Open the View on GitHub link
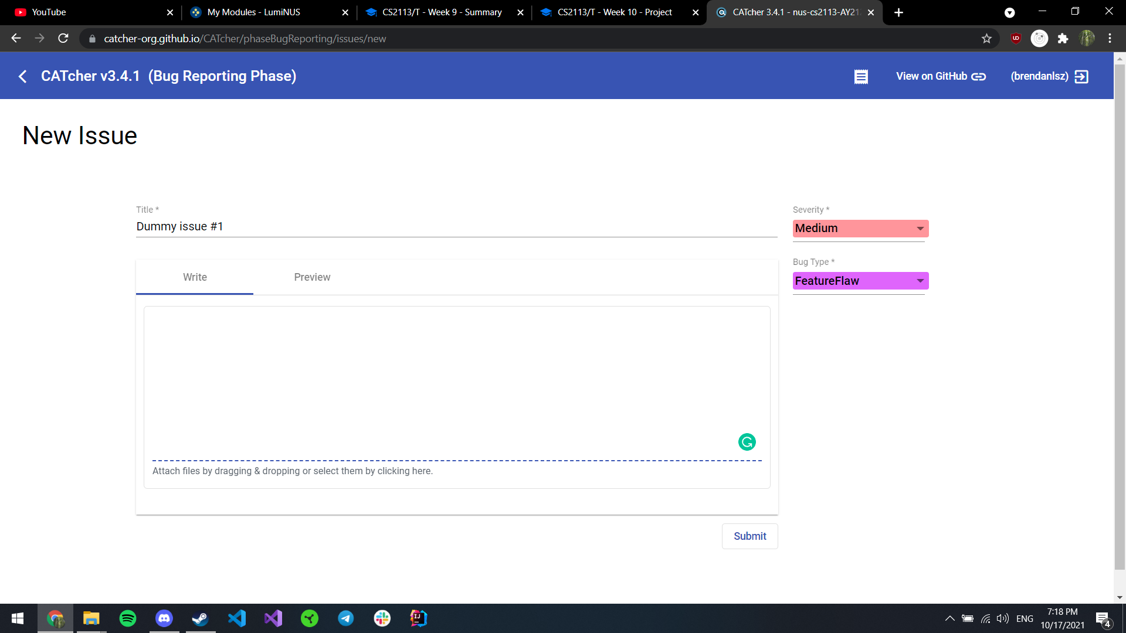This screenshot has width=1126, height=633. (x=941, y=77)
